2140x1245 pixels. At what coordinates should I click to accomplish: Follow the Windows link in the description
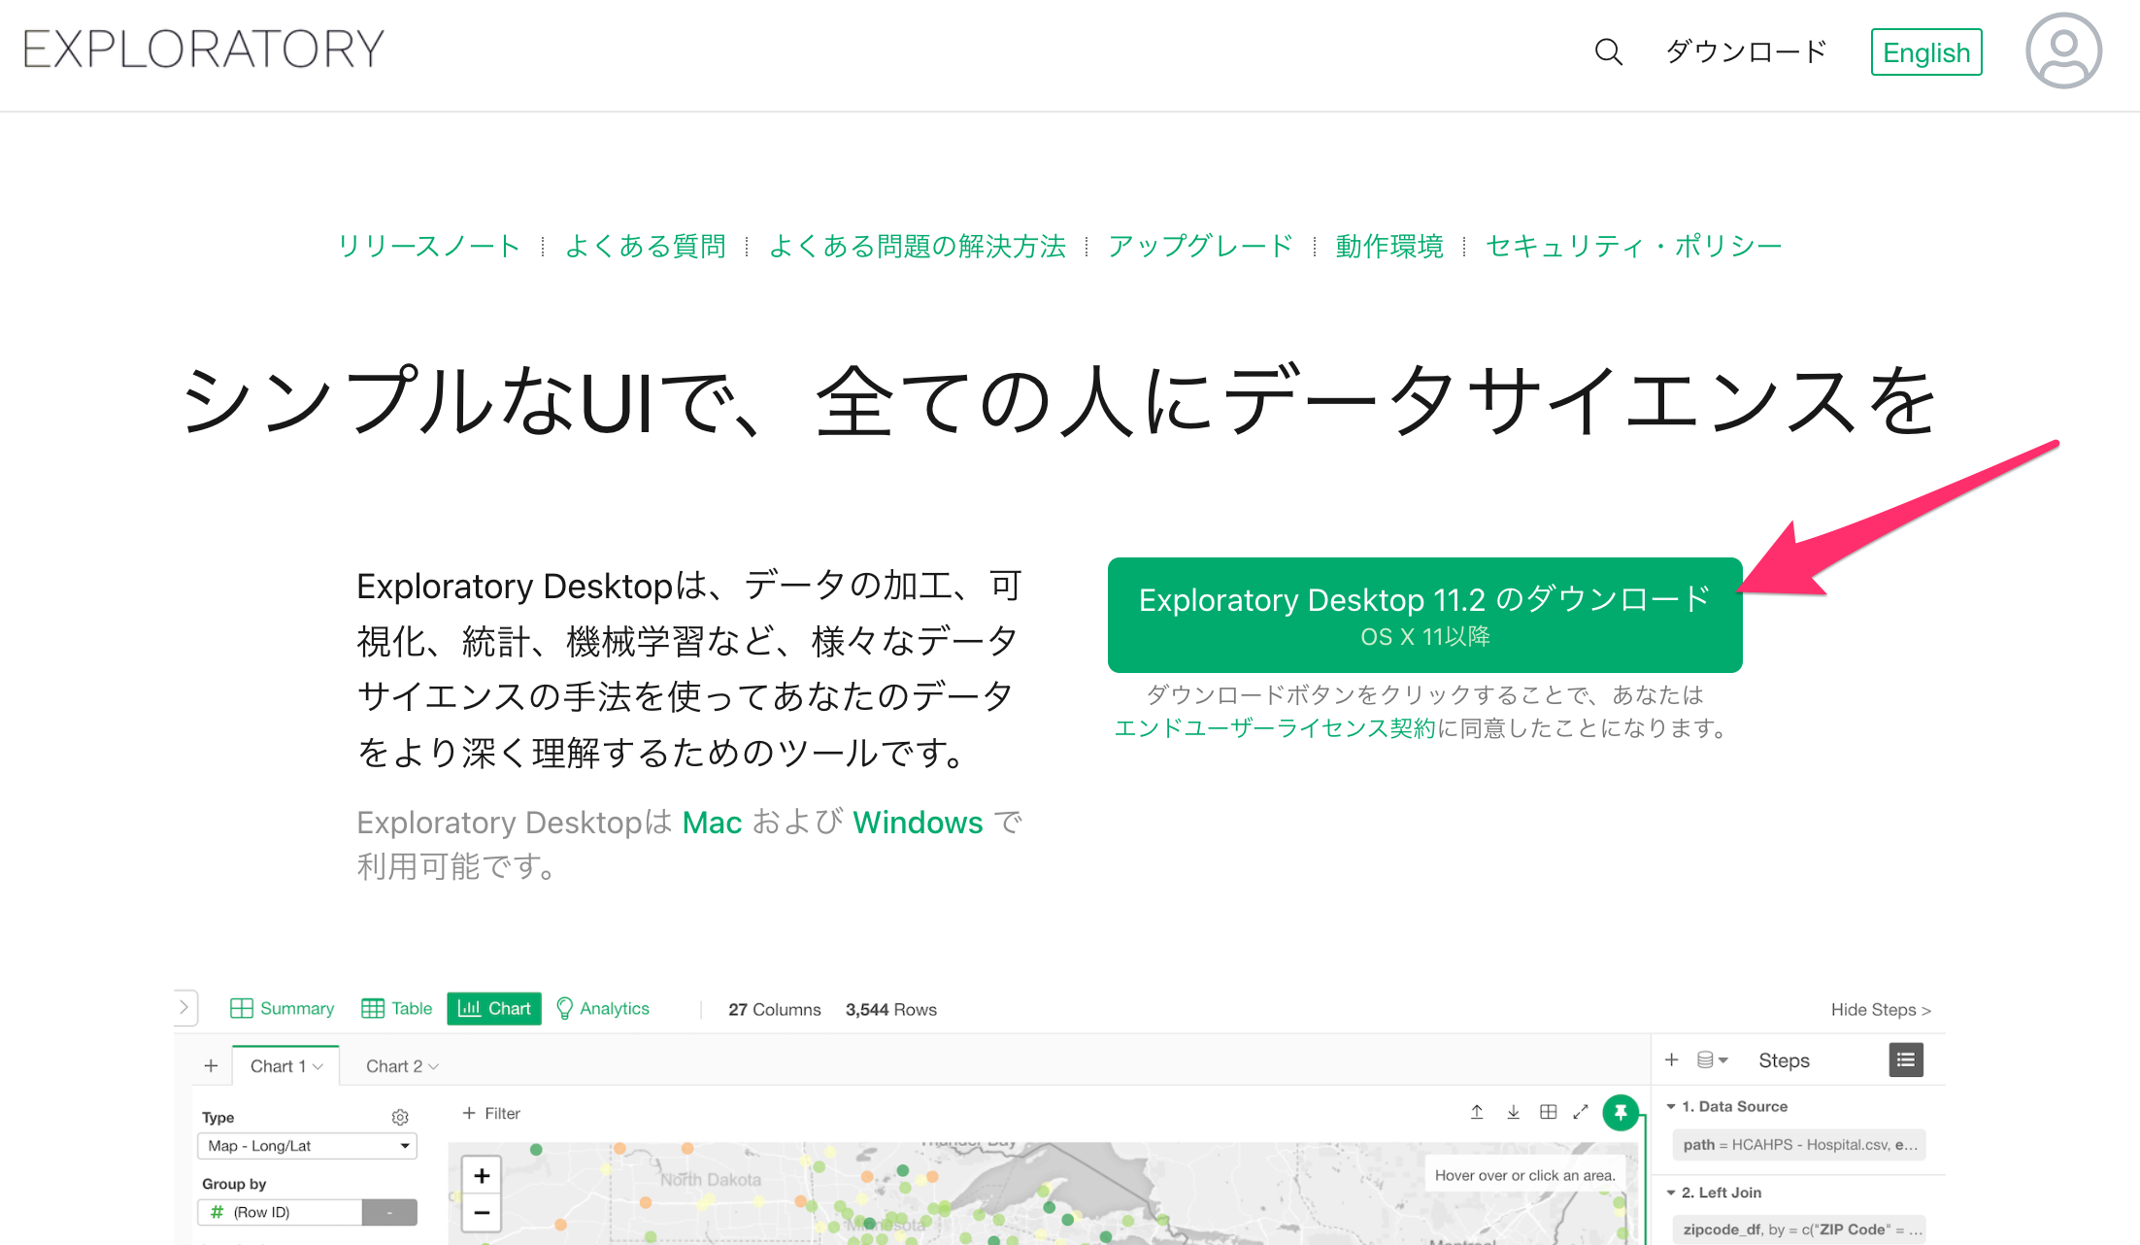coord(918,823)
